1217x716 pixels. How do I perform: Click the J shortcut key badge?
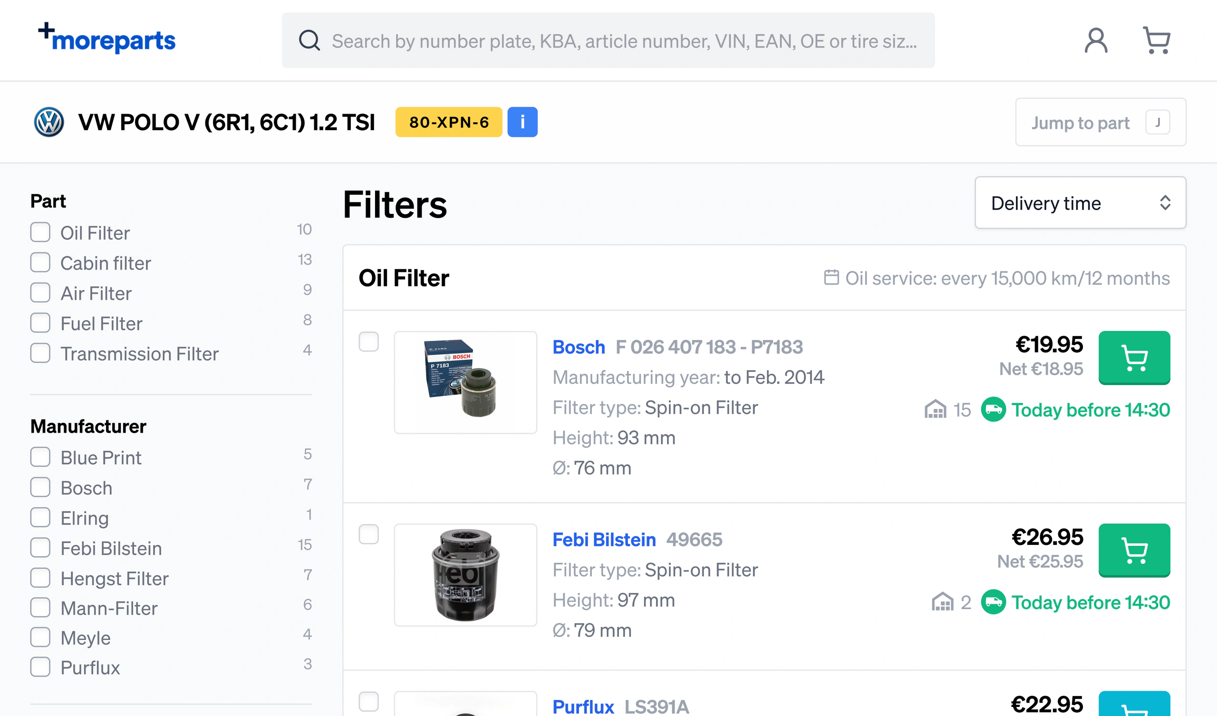[1158, 122]
